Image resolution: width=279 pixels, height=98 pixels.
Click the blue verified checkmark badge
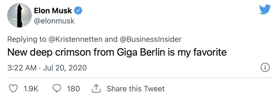click(x=78, y=11)
